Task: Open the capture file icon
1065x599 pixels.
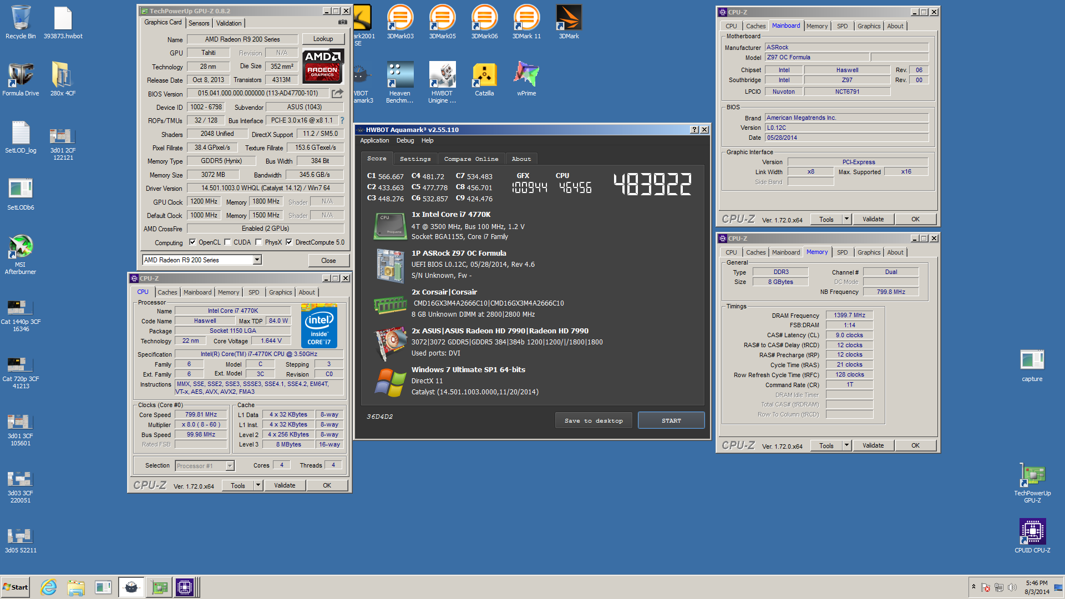Action: click(x=1032, y=365)
